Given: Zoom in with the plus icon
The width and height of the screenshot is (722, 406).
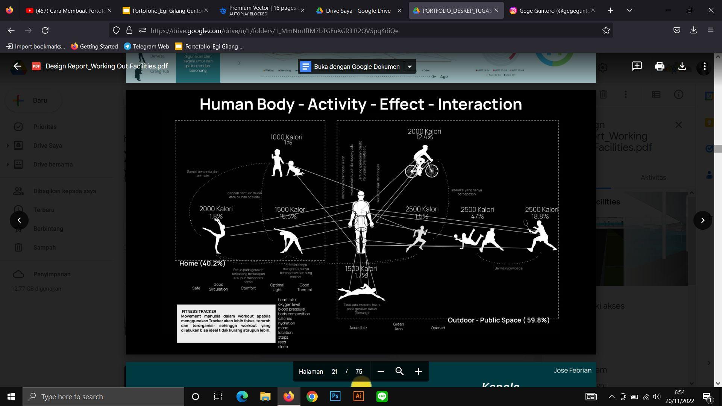Looking at the screenshot, I should point(418,371).
